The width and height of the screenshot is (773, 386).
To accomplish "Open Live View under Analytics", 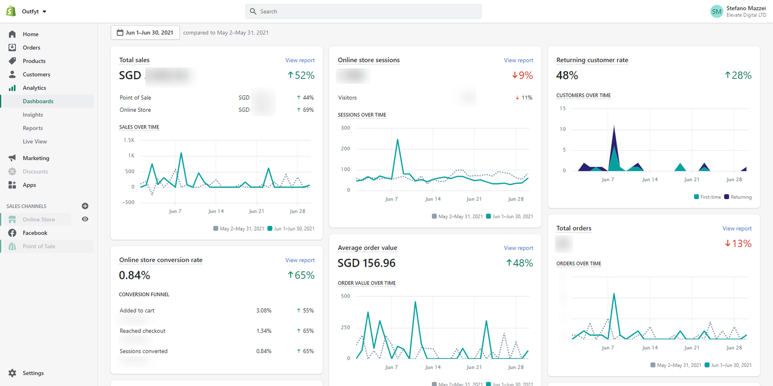I will [35, 142].
